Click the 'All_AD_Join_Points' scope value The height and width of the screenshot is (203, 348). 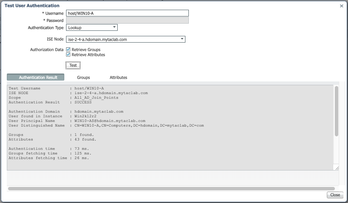point(97,97)
